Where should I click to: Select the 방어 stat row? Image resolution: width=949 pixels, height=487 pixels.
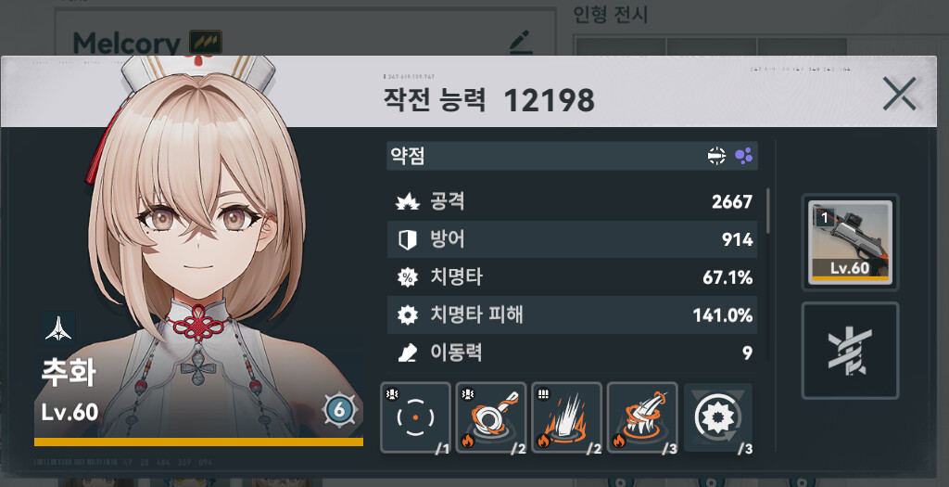573,239
